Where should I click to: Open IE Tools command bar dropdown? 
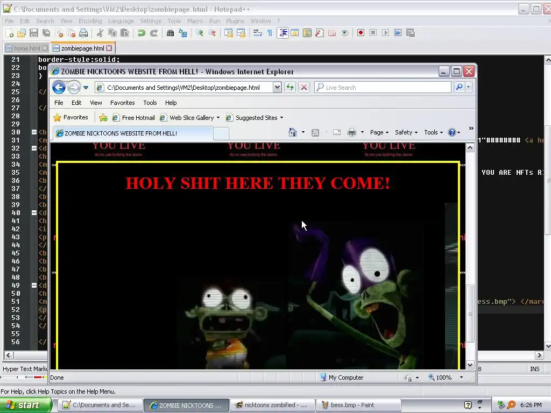click(x=433, y=132)
